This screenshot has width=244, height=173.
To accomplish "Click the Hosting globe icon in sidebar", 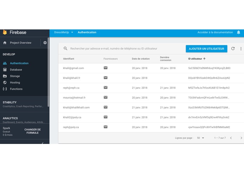I will pos(5,82).
